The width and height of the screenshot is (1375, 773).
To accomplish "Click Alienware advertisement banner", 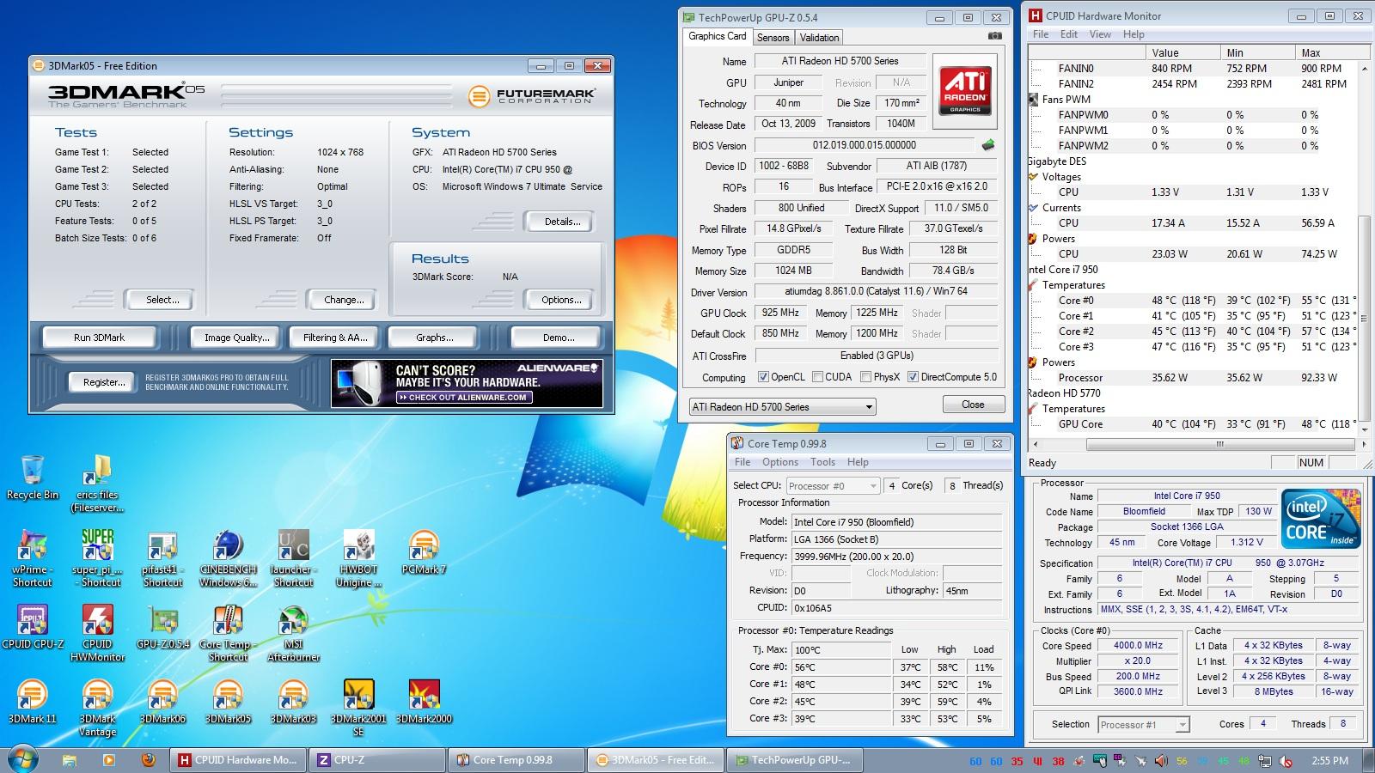I will tap(467, 383).
